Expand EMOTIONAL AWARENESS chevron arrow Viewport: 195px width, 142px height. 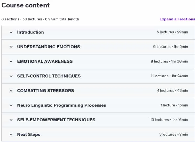(11, 62)
